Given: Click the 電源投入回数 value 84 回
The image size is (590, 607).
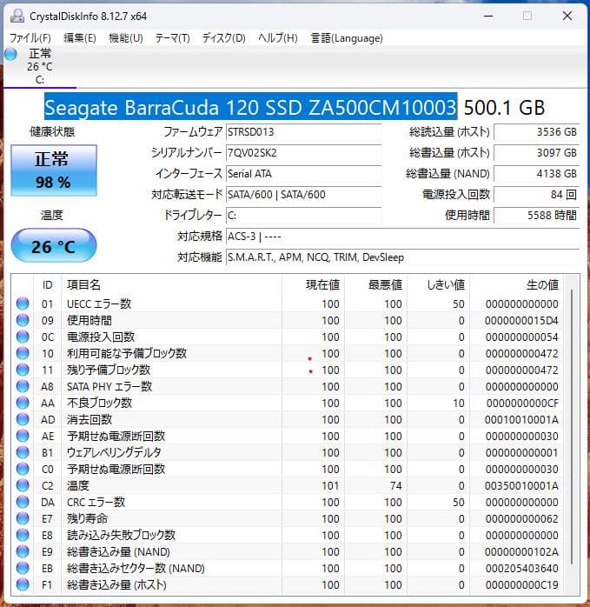Looking at the screenshot, I should (x=536, y=194).
